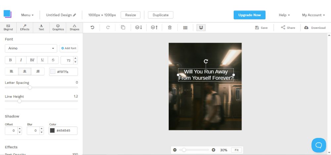Click the zoom level slider handle
The image size is (331, 155).
point(184,150)
